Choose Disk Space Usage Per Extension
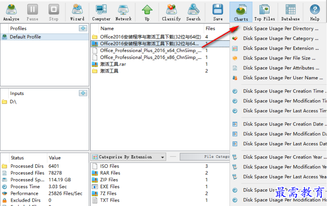The image size is (328, 206). [x=279, y=48]
